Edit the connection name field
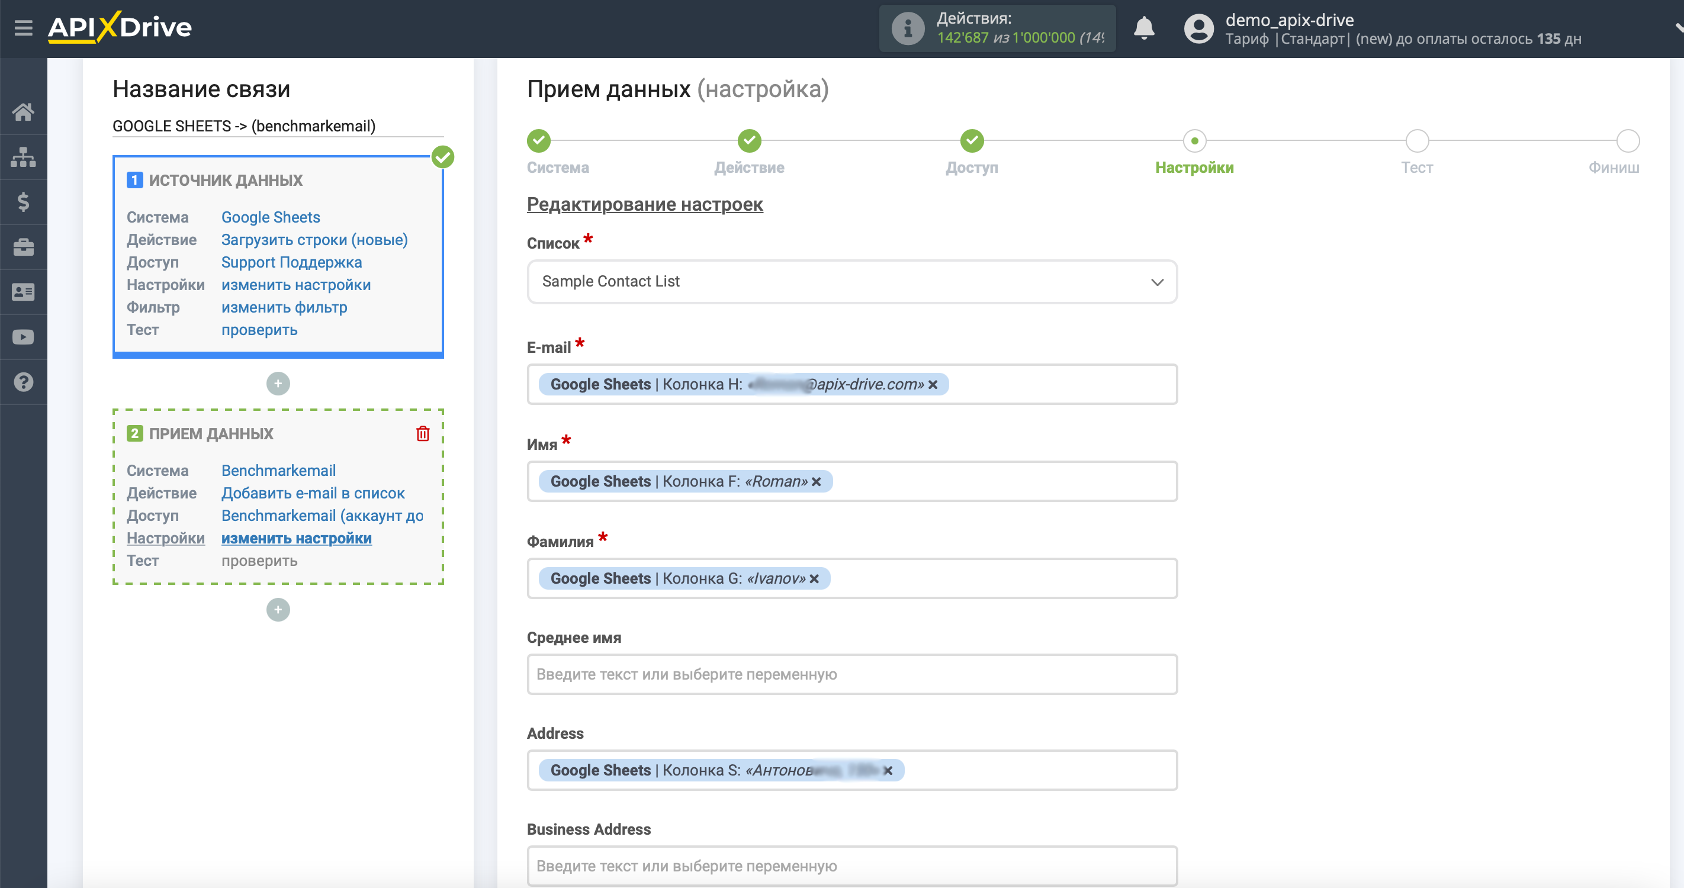This screenshot has height=888, width=1684. [x=278, y=126]
